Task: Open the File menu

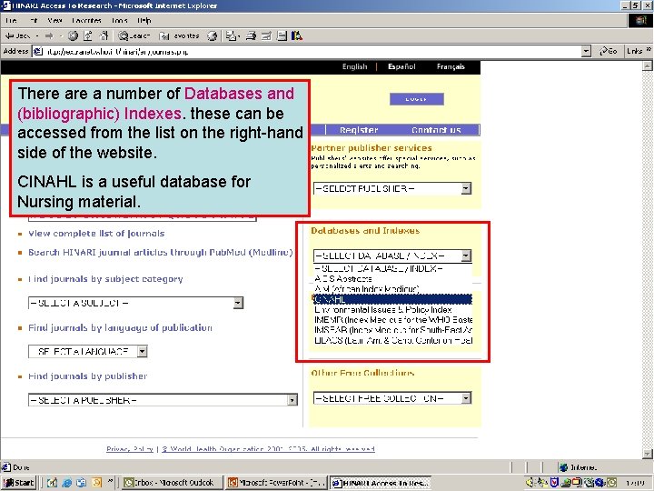Action: 11,20
